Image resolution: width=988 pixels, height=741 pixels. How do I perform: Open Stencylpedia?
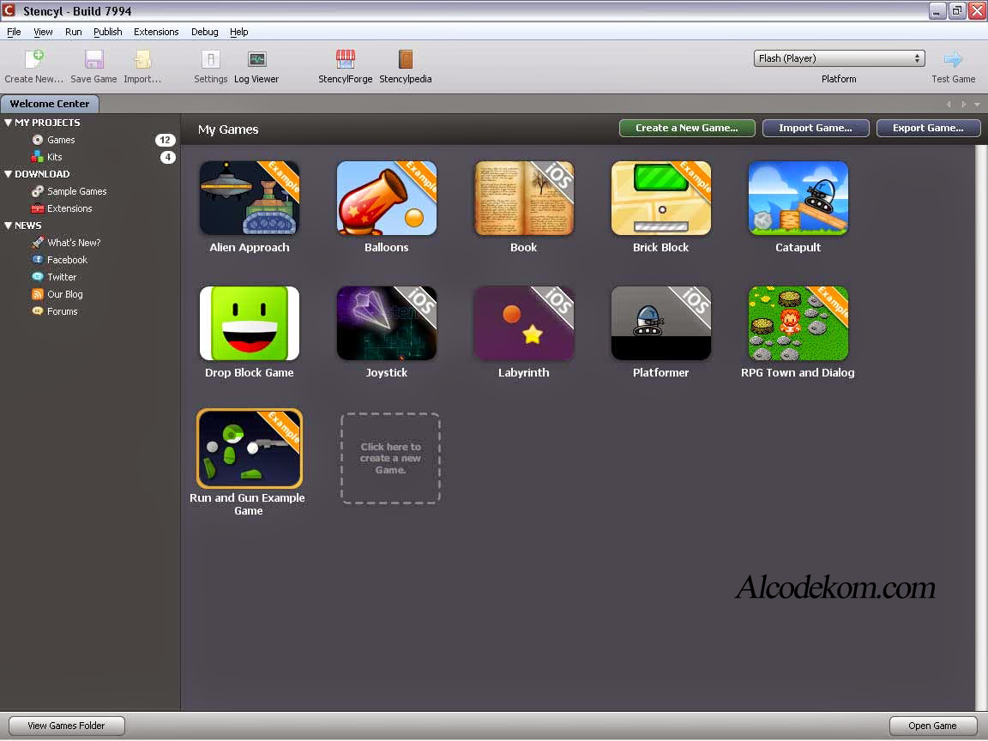(x=404, y=65)
